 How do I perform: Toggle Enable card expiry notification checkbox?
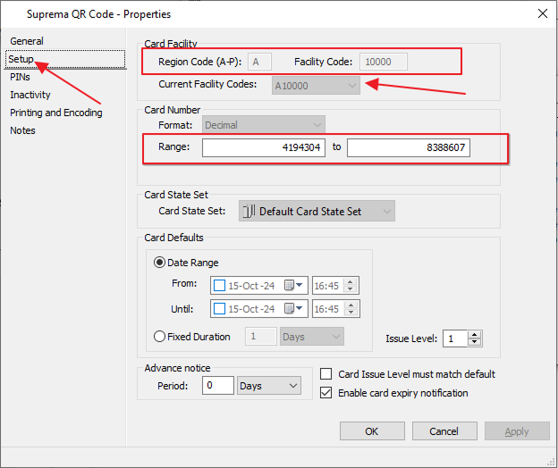[x=326, y=393]
